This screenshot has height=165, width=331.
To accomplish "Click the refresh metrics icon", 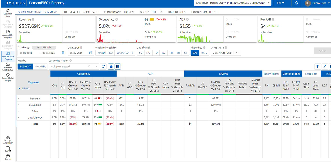I will point(103,66).
